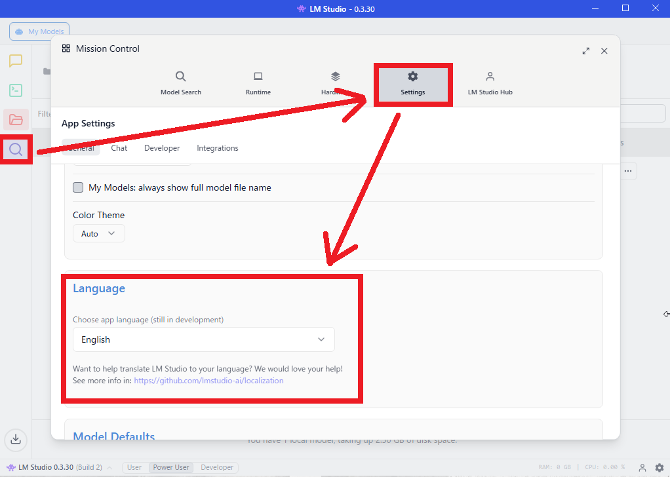Image resolution: width=670 pixels, height=477 pixels.
Task: Open the LM Studio Hub tab
Action: click(x=490, y=83)
